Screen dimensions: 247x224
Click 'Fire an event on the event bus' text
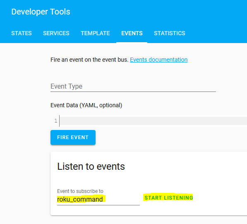click(89, 60)
